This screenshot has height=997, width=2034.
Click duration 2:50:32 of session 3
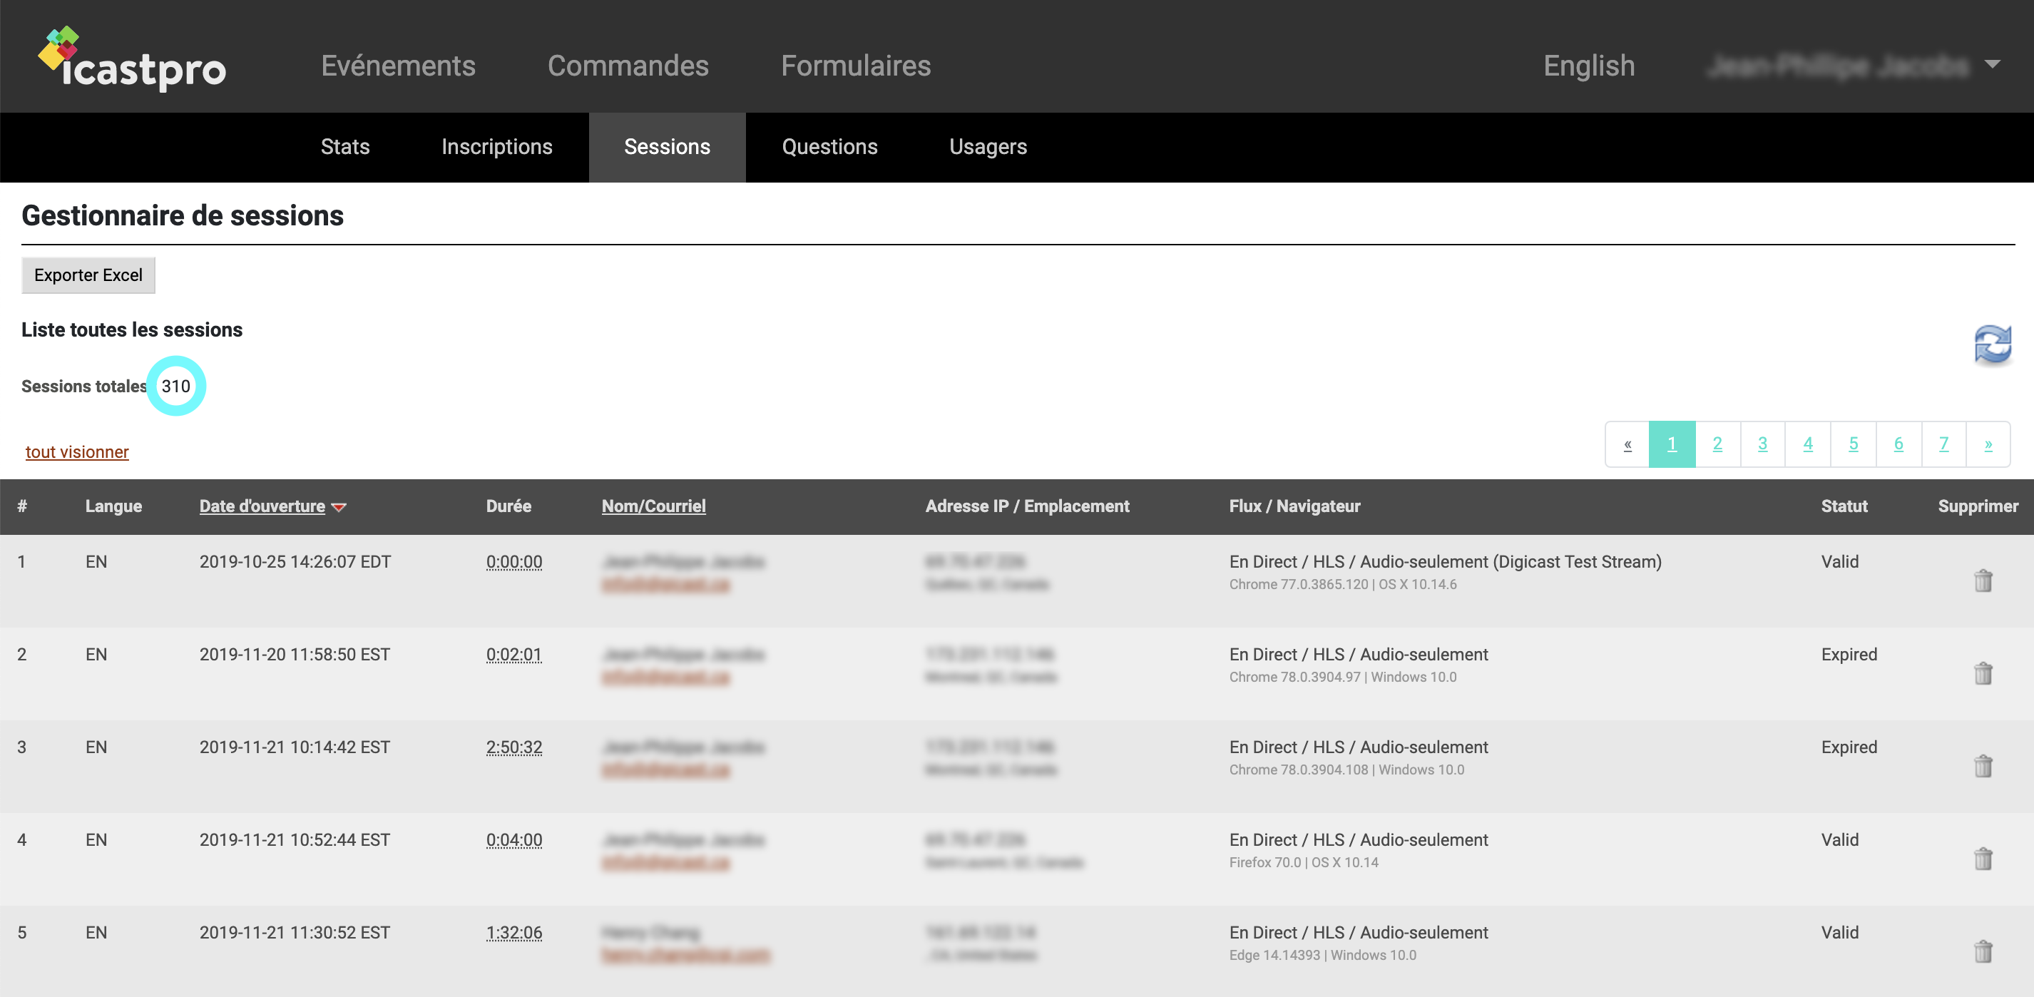click(514, 747)
